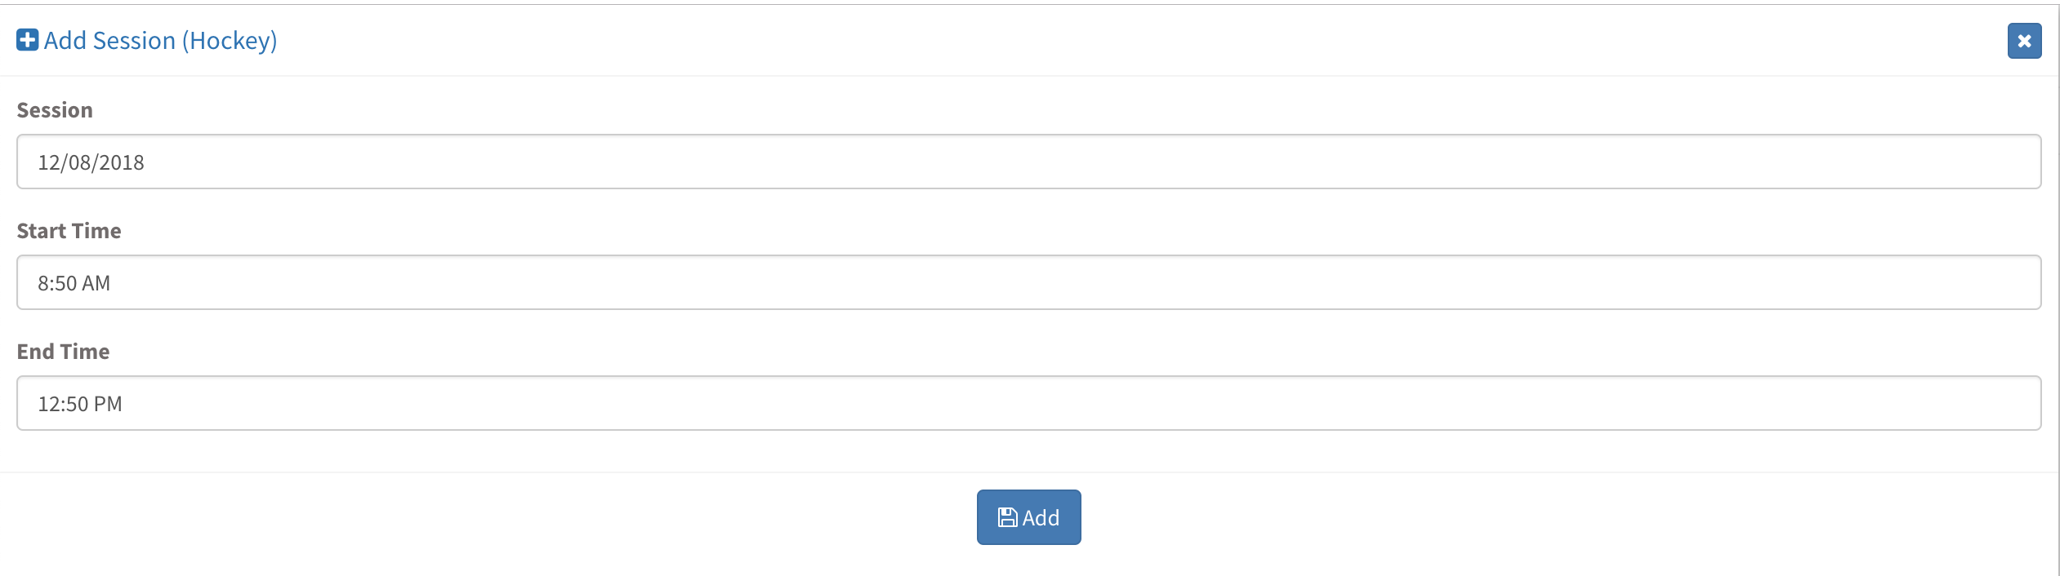Viewport: 2060px width, 576px height.
Task: Click the Start Time label
Action: [x=69, y=231]
